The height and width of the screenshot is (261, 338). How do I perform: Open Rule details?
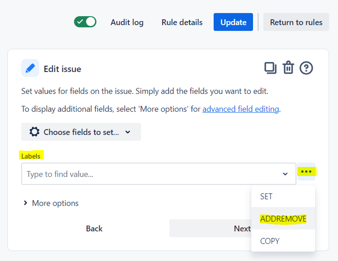(182, 22)
